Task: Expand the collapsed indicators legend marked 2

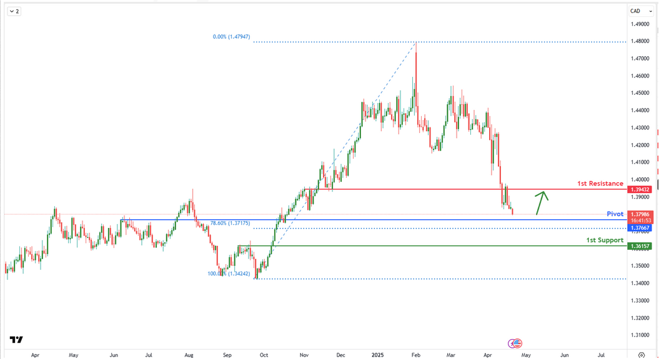Action: [14, 11]
